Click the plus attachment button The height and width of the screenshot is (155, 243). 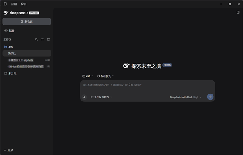(x=84, y=97)
